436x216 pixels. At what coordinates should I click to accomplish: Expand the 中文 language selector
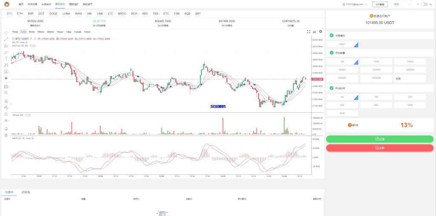[x=402, y=4]
